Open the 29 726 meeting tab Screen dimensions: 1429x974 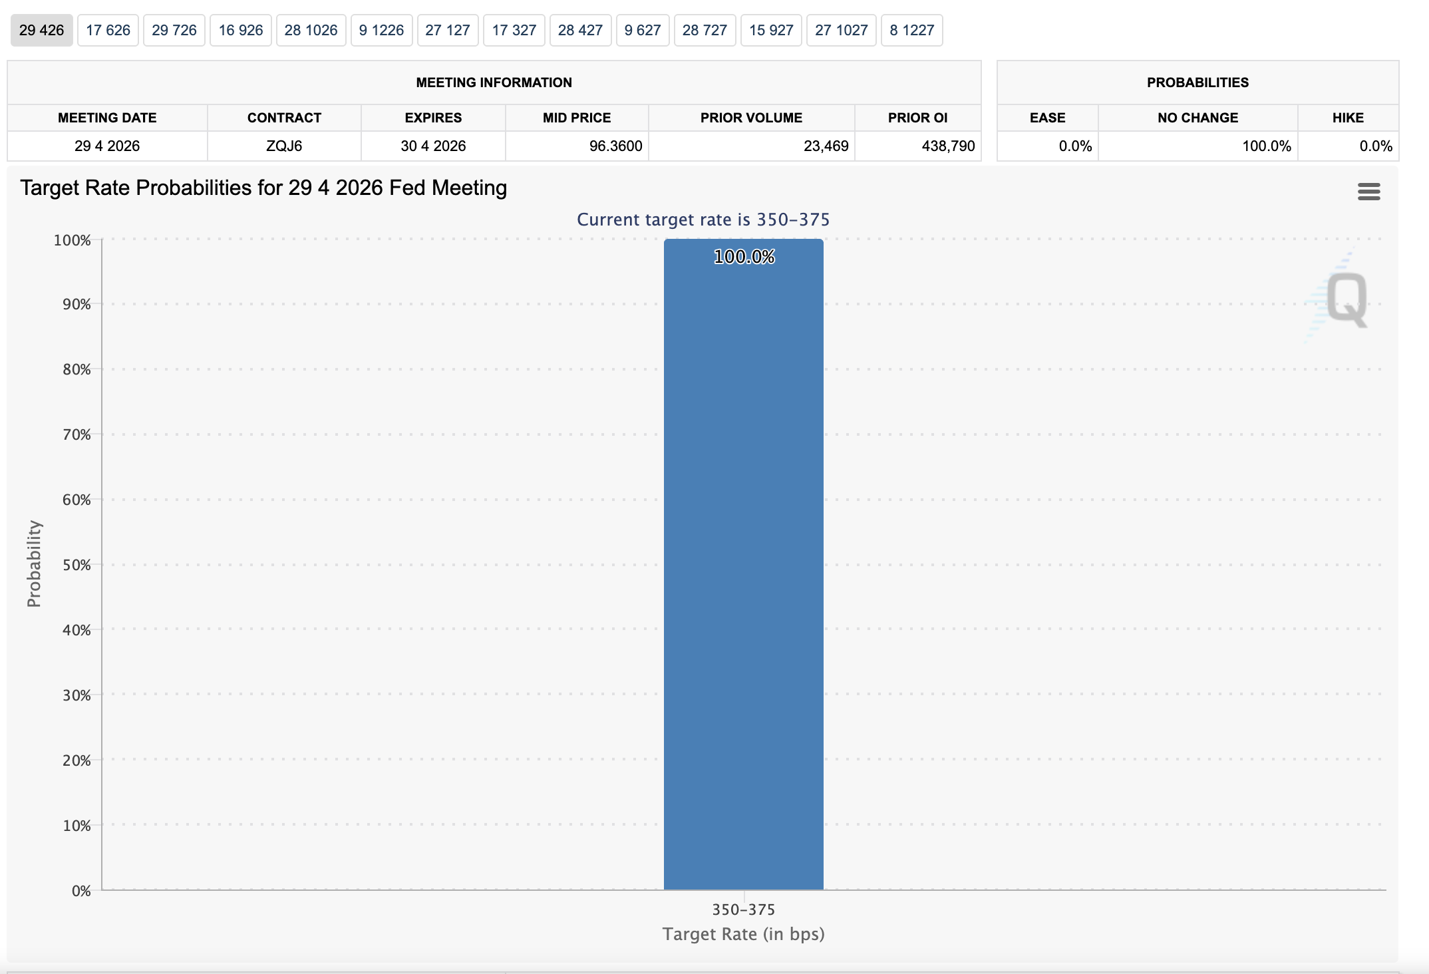[174, 31]
